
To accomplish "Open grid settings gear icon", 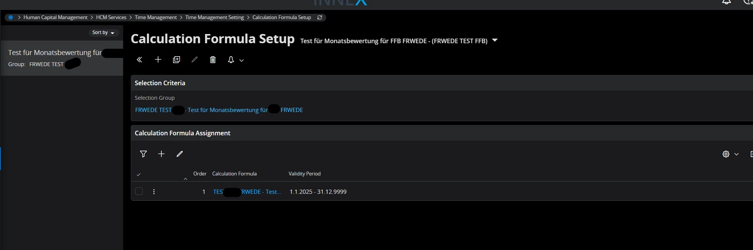I will pyautogui.click(x=726, y=154).
